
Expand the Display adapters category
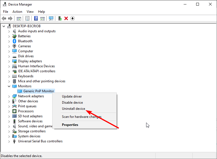click(9, 61)
